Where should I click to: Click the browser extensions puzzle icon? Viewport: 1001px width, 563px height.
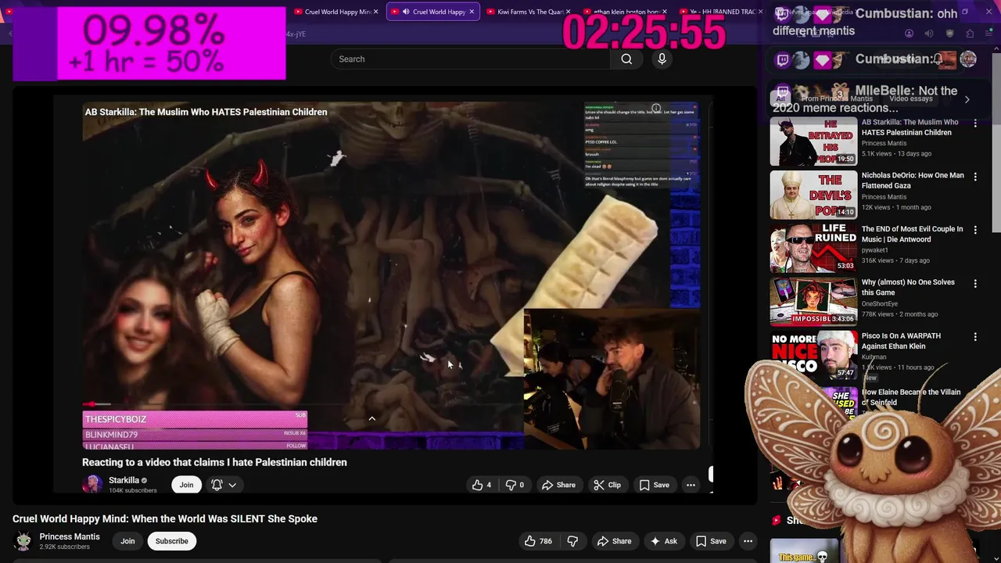[x=970, y=34]
